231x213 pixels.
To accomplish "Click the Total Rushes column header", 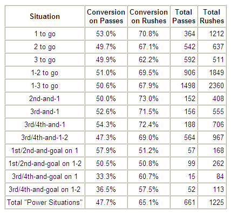I will pyautogui.click(x=212, y=16).
